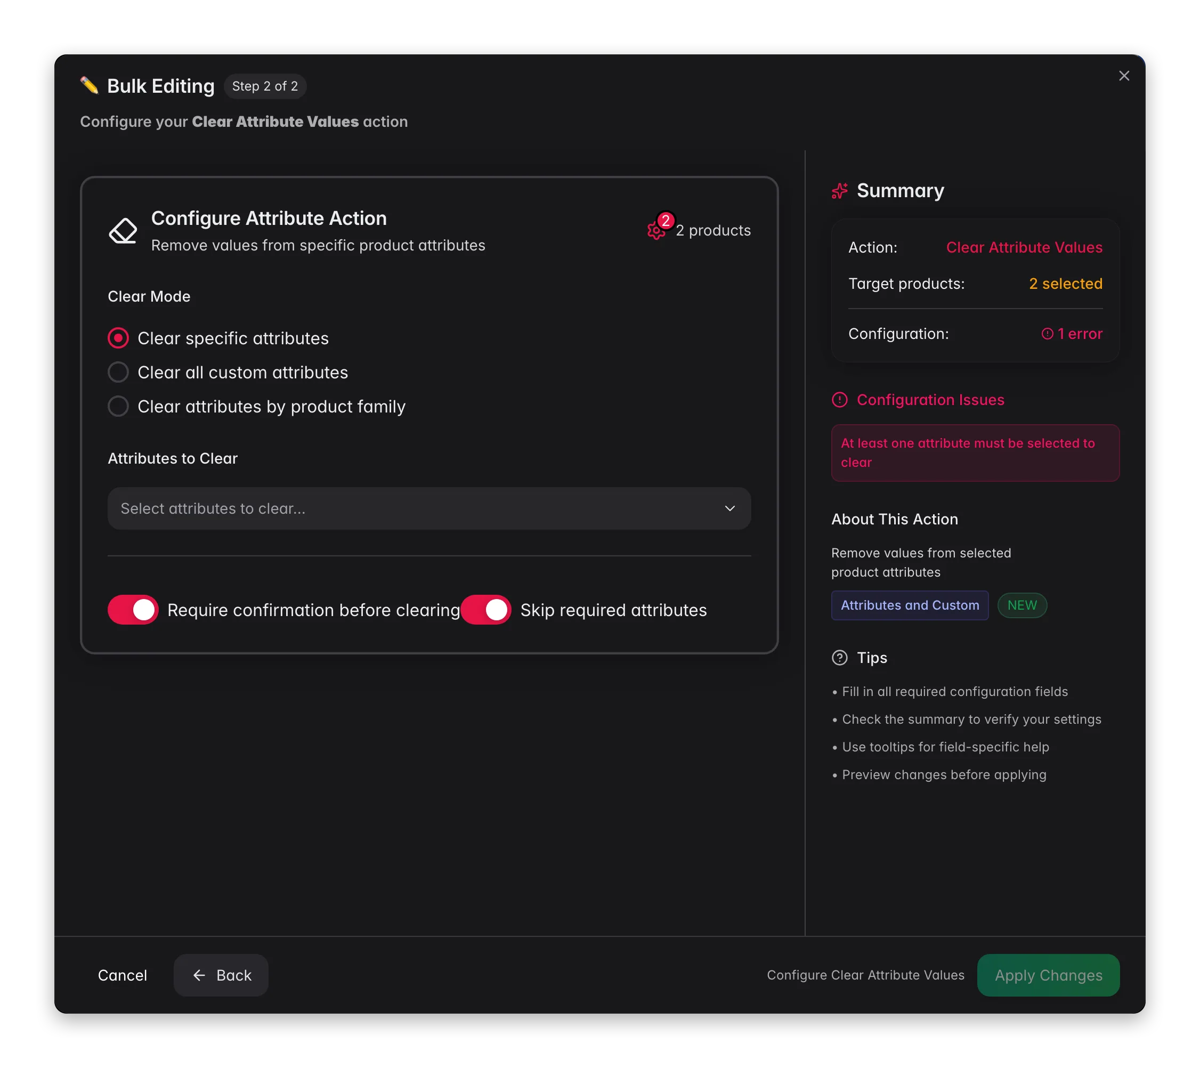Toggle Skip required attributes switch
Image resolution: width=1200 pixels, height=1068 pixels.
click(486, 610)
